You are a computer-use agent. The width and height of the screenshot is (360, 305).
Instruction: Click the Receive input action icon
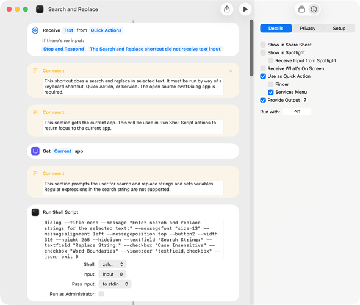click(x=35, y=30)
